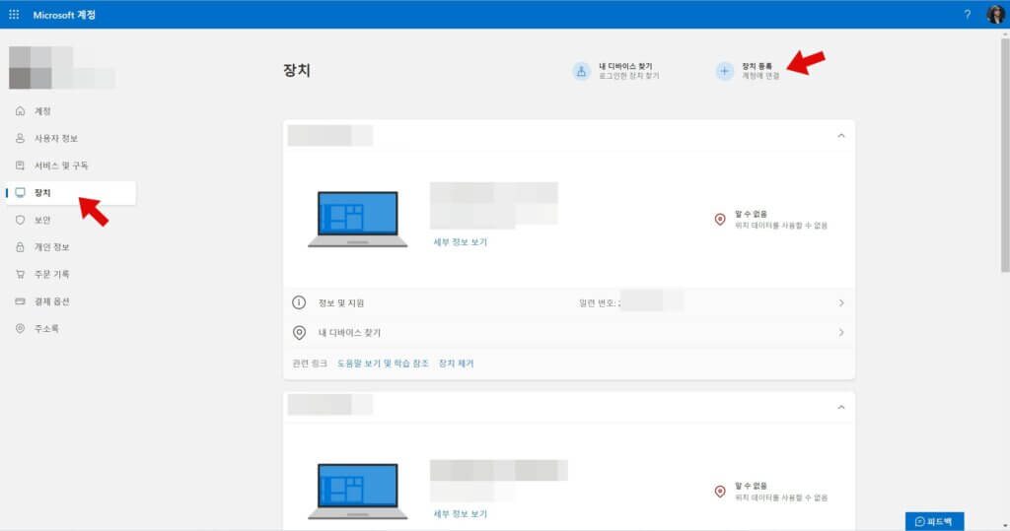Image resolution: width=1010 pixels, height=531 pixels.
Task: Click the second device's 알 수 없음 text
Action: tap(751, 486)
